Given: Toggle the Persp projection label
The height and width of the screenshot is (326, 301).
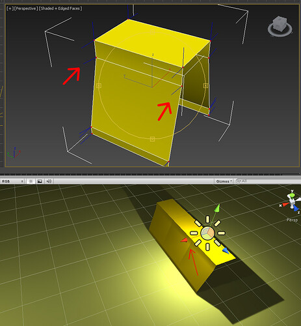Looking at the screenshot, I should pyautogui.click(x=292, y=220).
